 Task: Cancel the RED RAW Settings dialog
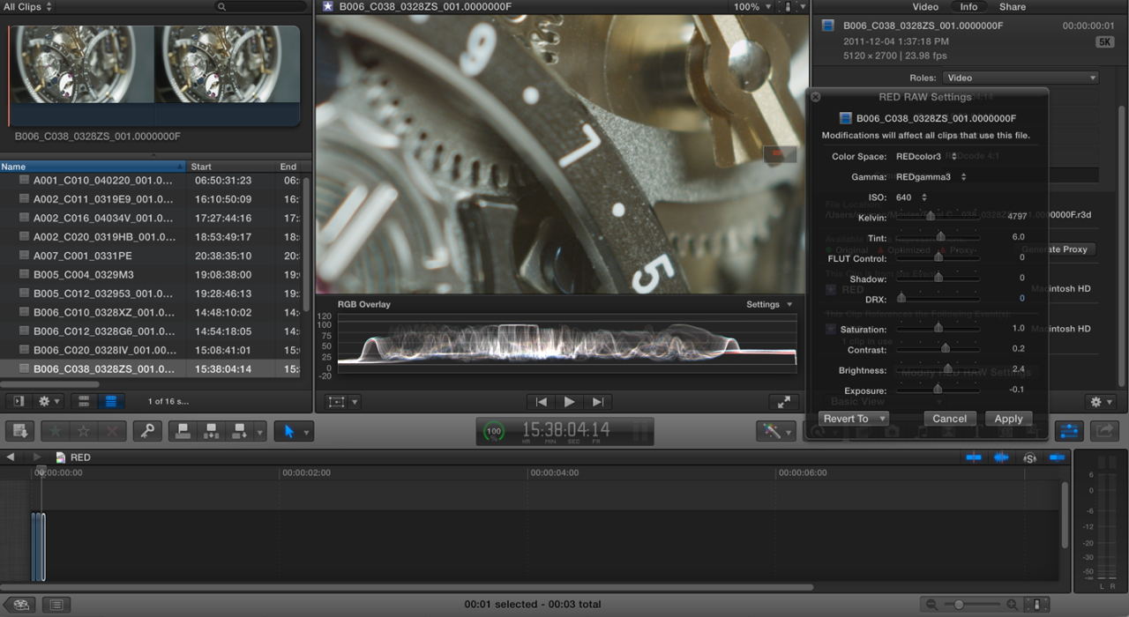tap(949, 419)
